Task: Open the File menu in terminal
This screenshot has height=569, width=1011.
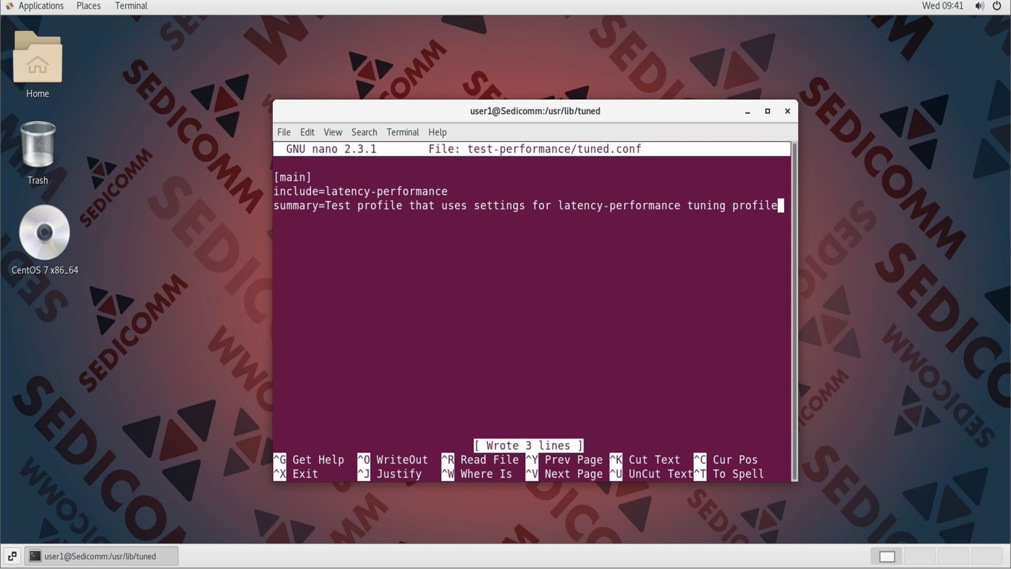Action: click(x=284, y=132)
